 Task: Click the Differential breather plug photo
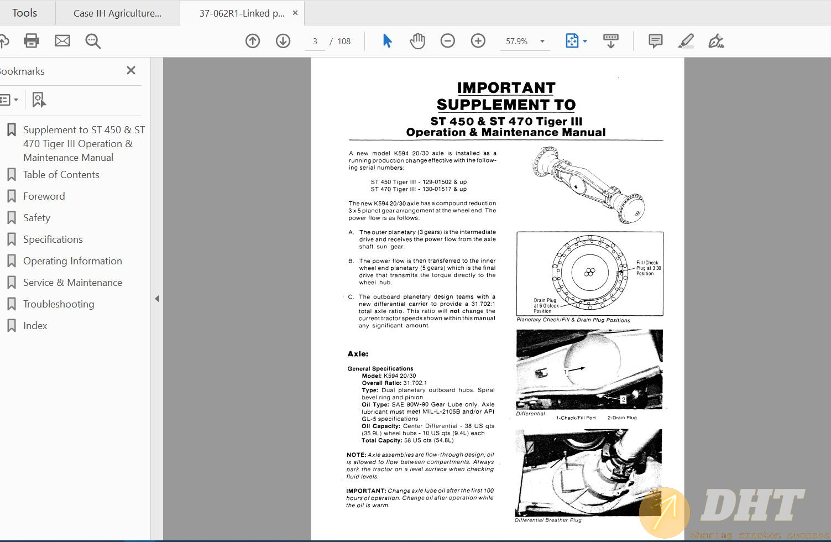[589, 473]
